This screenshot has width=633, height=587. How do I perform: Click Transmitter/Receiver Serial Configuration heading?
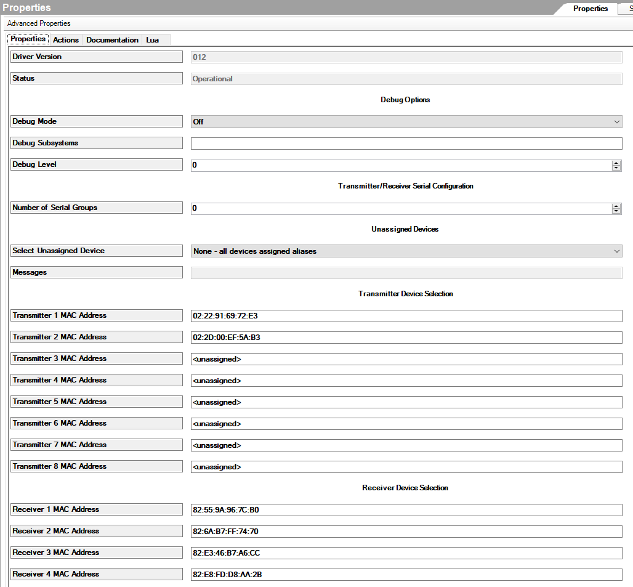(406, 186)
